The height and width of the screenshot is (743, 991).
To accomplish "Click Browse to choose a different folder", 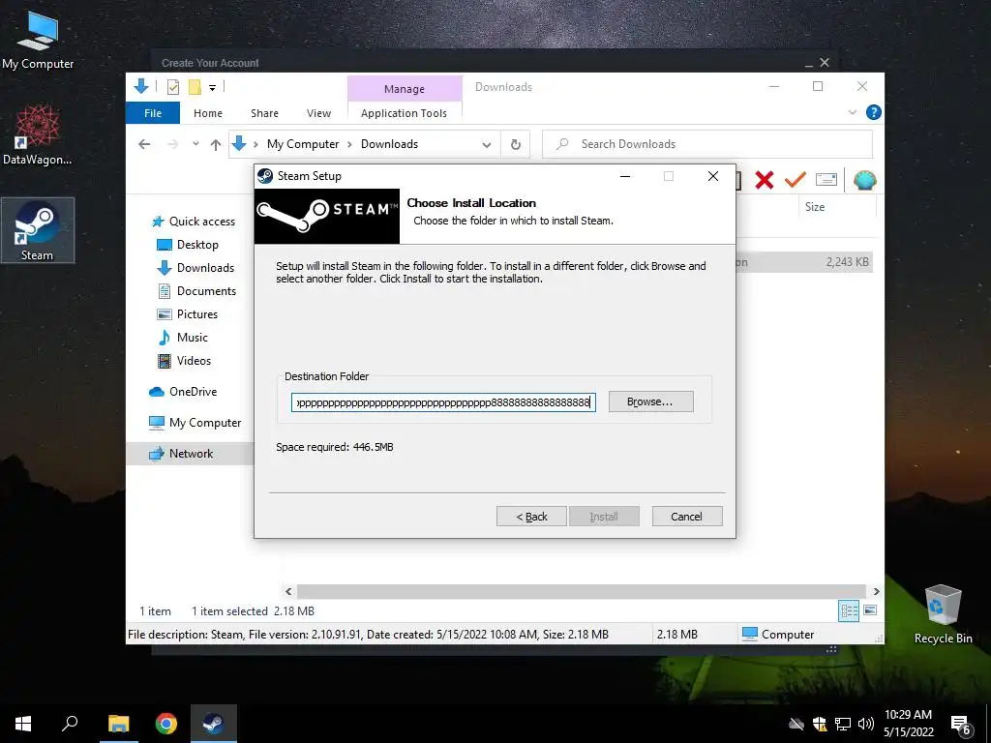I will [x=650, y=401].
